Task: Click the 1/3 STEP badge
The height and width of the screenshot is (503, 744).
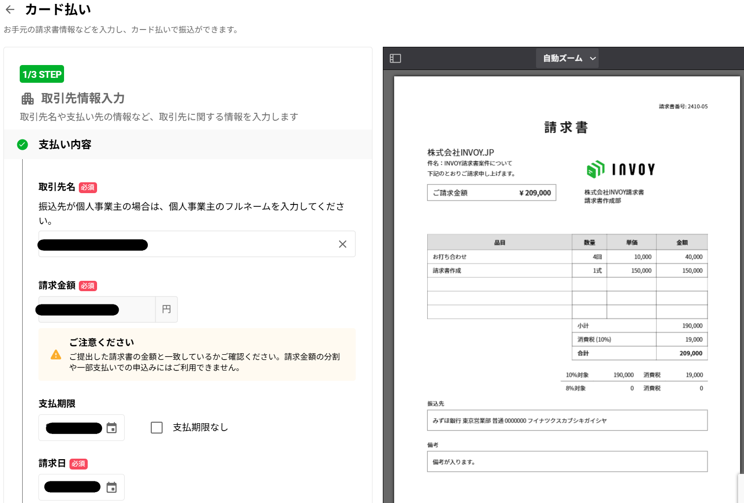Action: [42, 74]
